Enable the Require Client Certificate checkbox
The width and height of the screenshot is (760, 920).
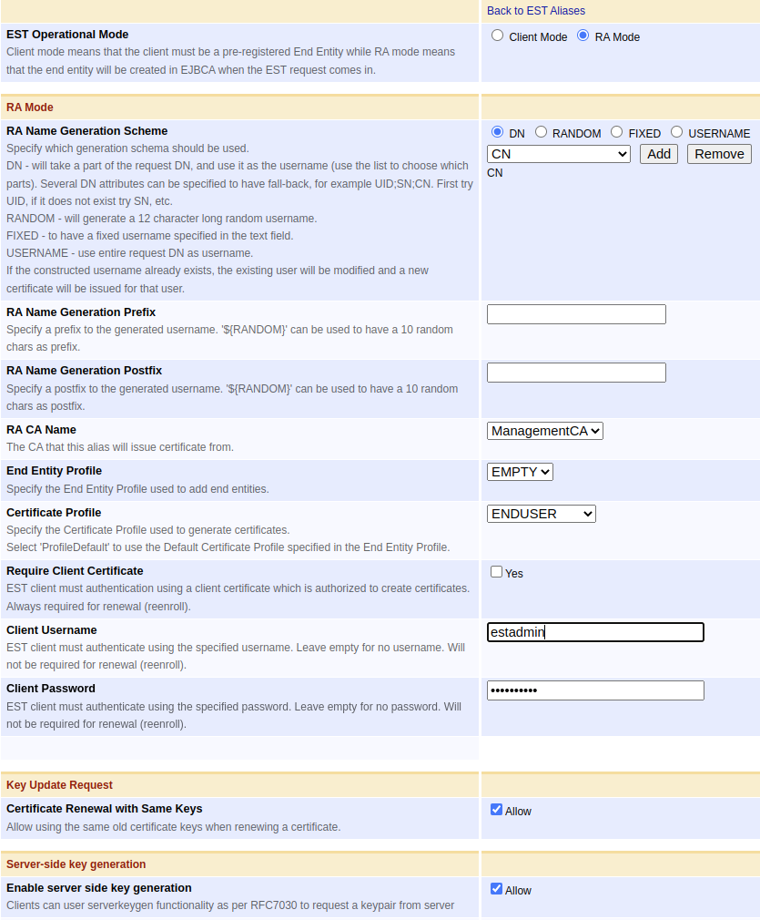[x=494, y=571]
